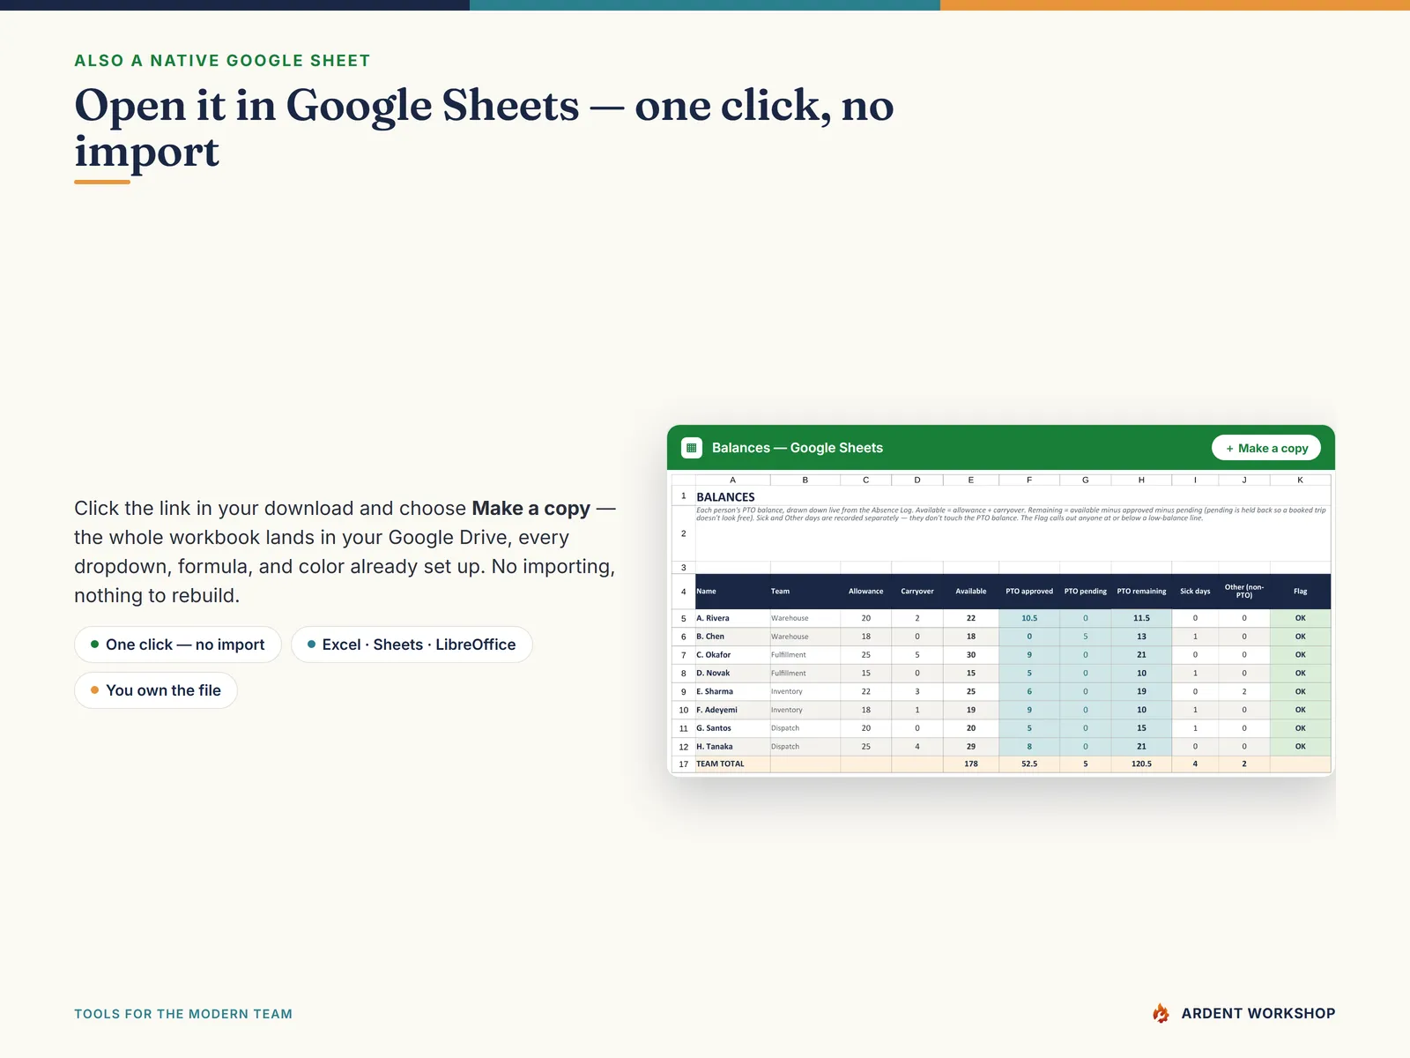Click the 'One click — no import' pill
This screenshot has width=1410, height=1058.
(177, 644)
